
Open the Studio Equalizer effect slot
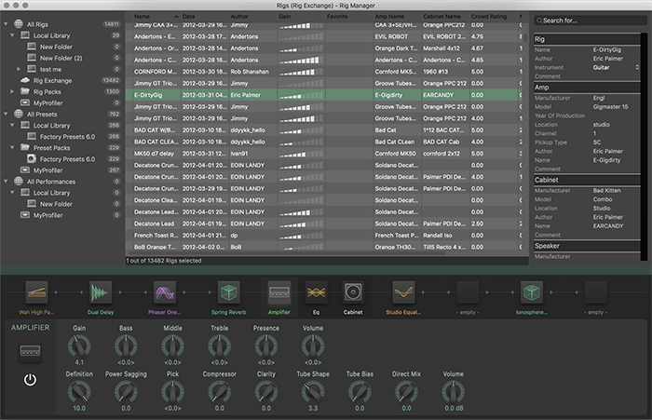pos(403,292)
